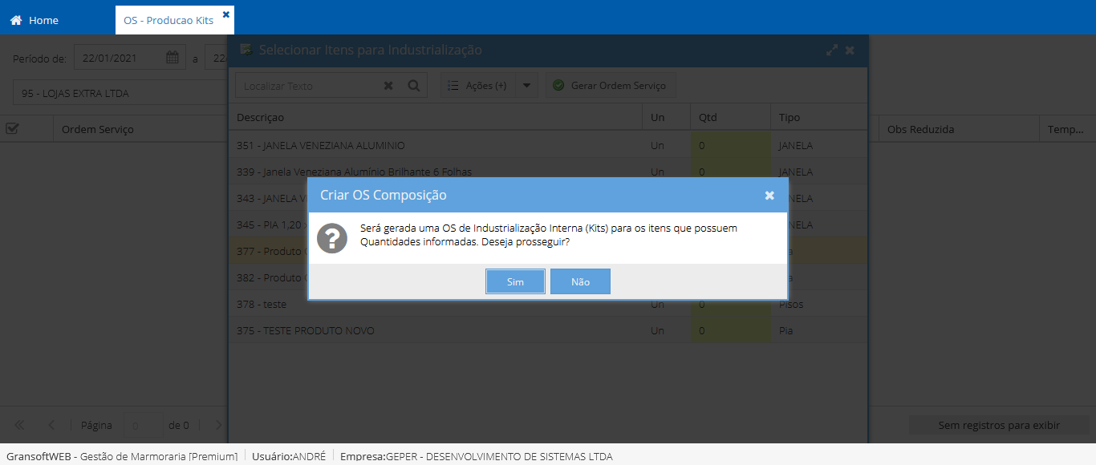Clear the search text with X icon
The width and height of the screenshot is (1096, 465).
[x=388, y=86]
